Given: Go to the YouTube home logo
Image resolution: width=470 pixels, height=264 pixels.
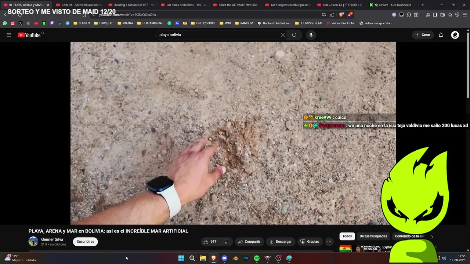Looking at the screenshot, I should pyautogui.click(x=29, y=35).
